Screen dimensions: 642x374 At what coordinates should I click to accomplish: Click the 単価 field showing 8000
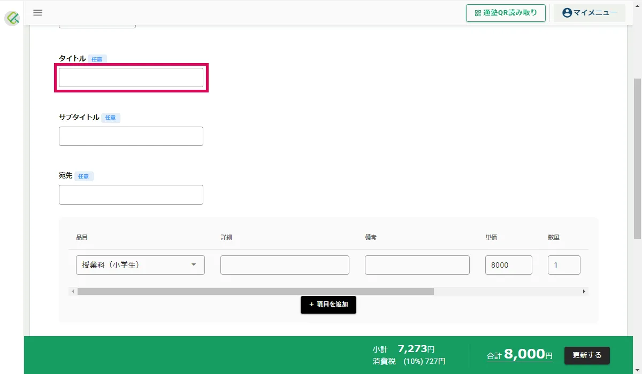(x=509, y=265)
